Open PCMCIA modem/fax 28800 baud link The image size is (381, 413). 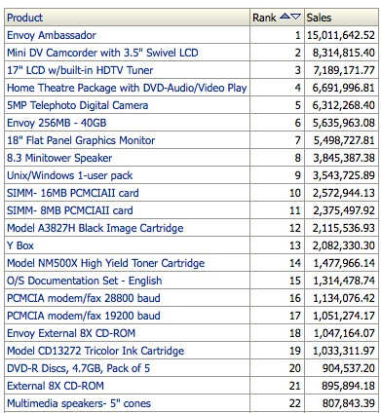click(x=84, y=298)
